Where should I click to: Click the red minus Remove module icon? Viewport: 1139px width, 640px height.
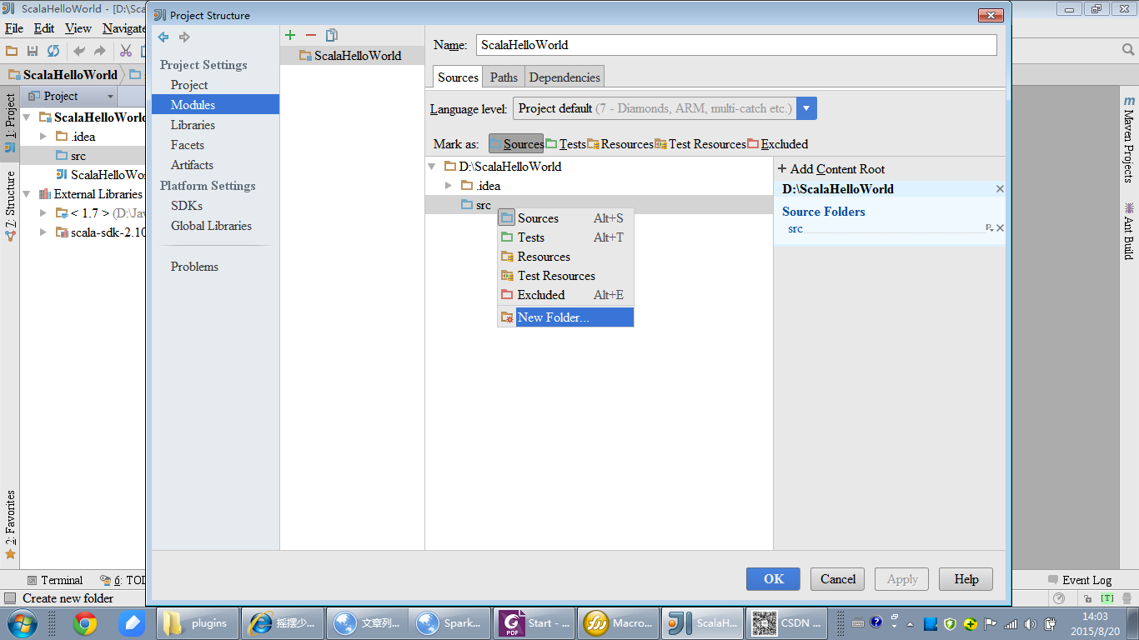pyautogui.click(x=311, y=35)
